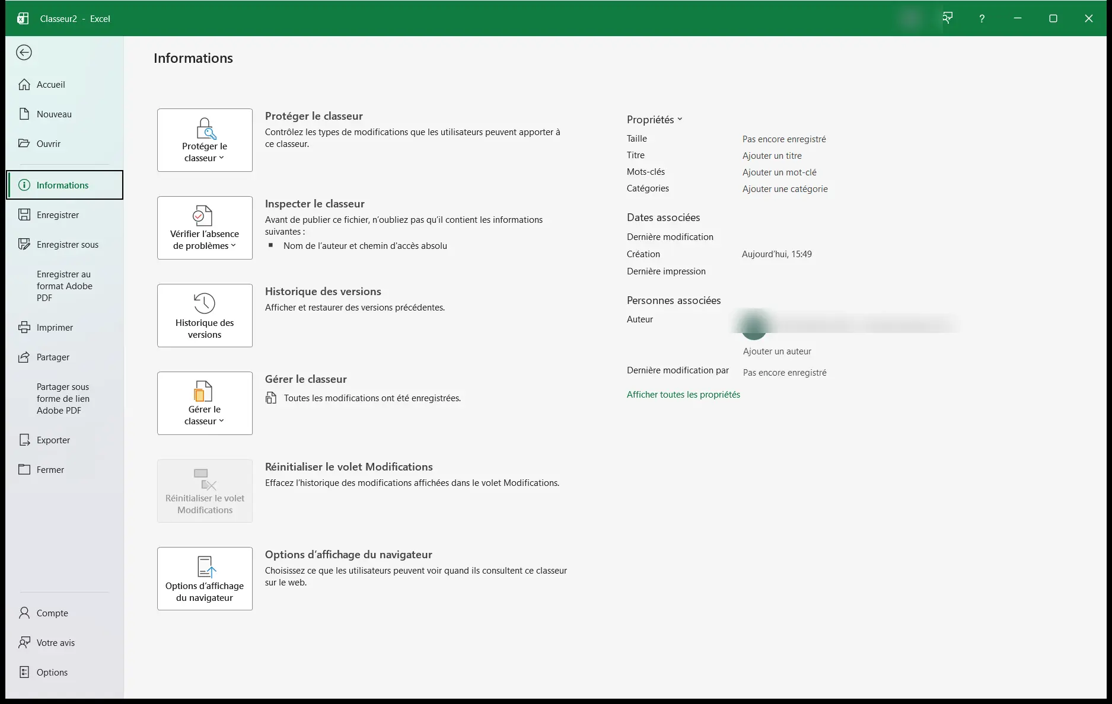
Task: Click the Informations page heading
Action: 193,58
